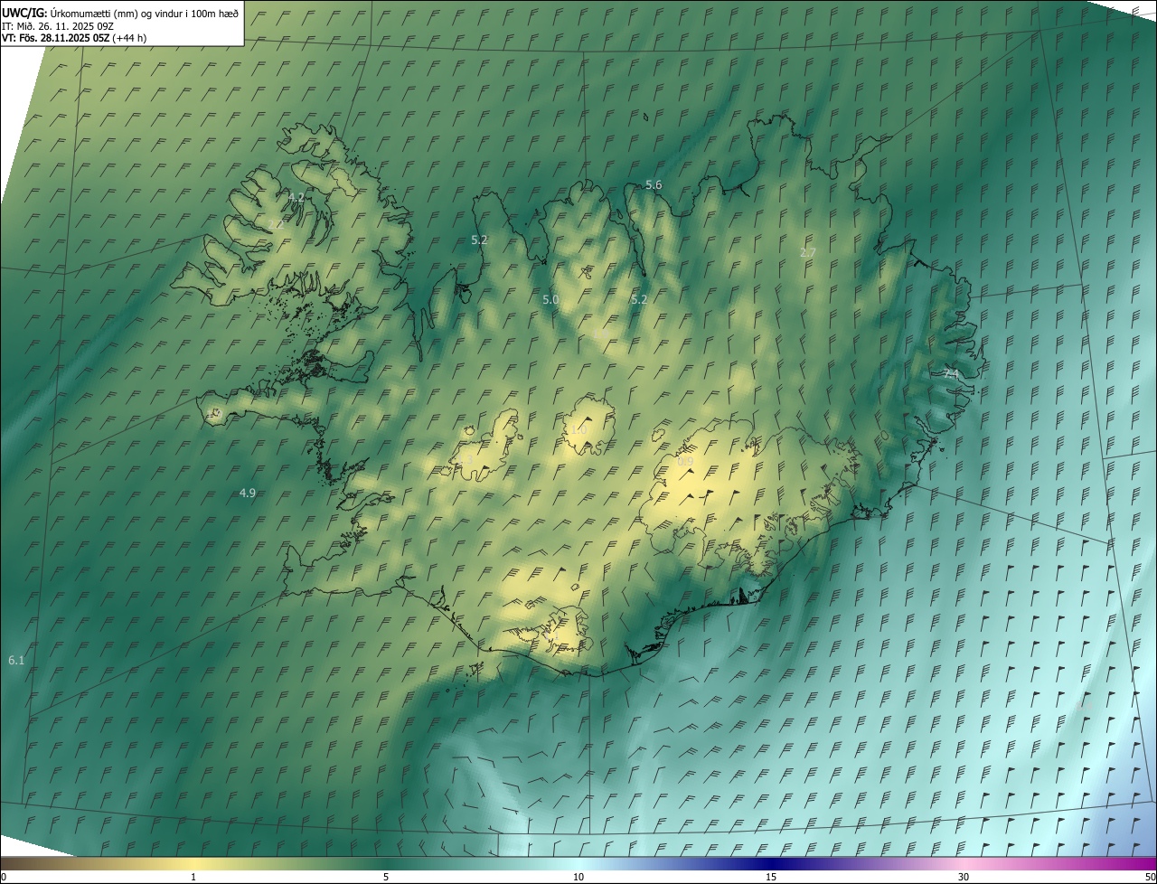Image resolution: width=1157 pixels, height=884 pixels.
Task: Click the 5.0 precipitation value label
Action: 550,299
